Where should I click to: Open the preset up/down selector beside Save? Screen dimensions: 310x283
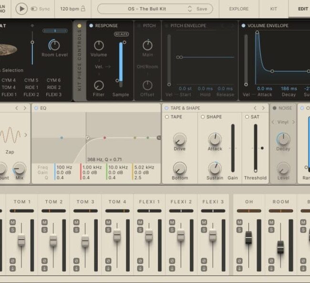click(x=189, y=9)
